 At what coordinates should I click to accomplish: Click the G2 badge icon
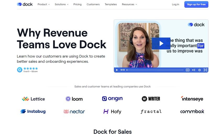pos(20,70)
